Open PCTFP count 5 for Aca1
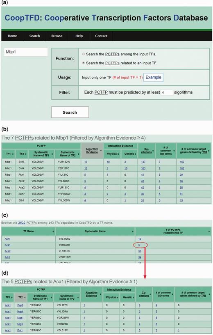 [x=139, y=245]
